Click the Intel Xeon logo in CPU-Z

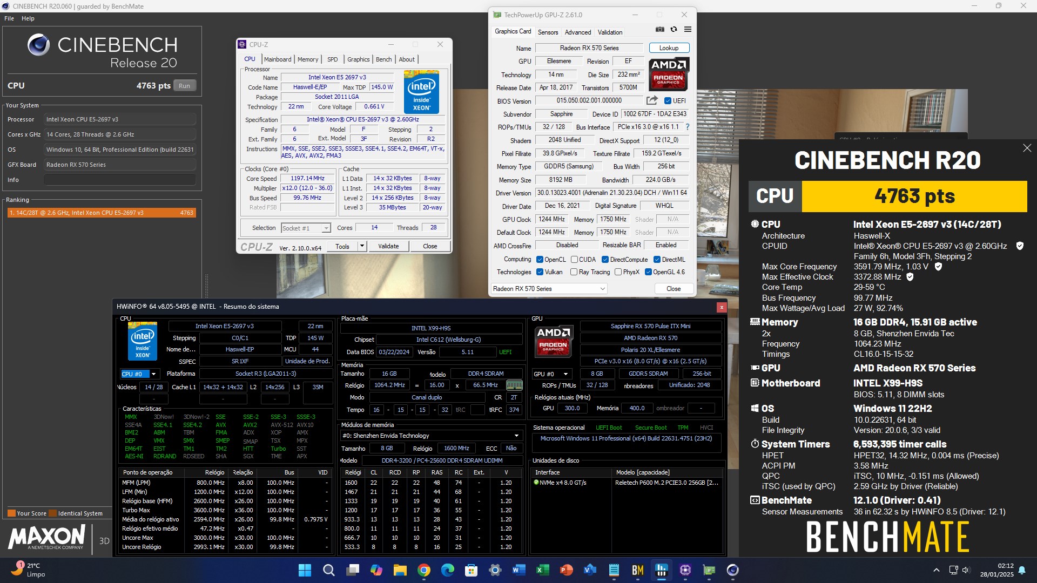(421, 92)
